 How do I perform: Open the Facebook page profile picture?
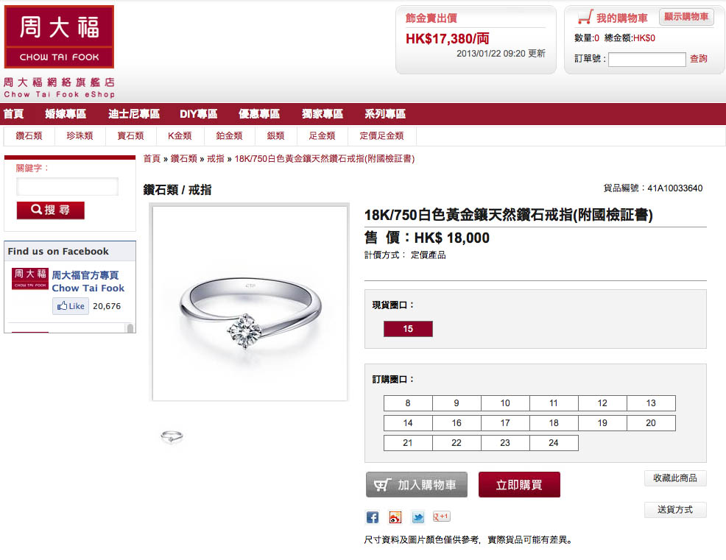(30, 279)
